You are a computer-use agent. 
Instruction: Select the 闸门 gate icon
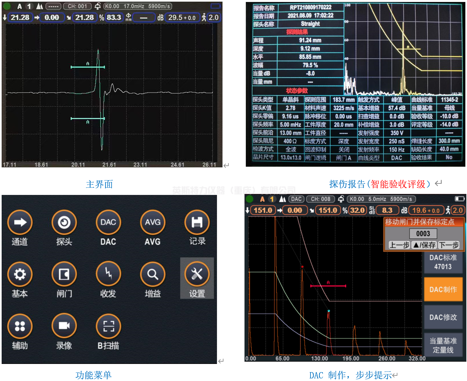[64, 274]
